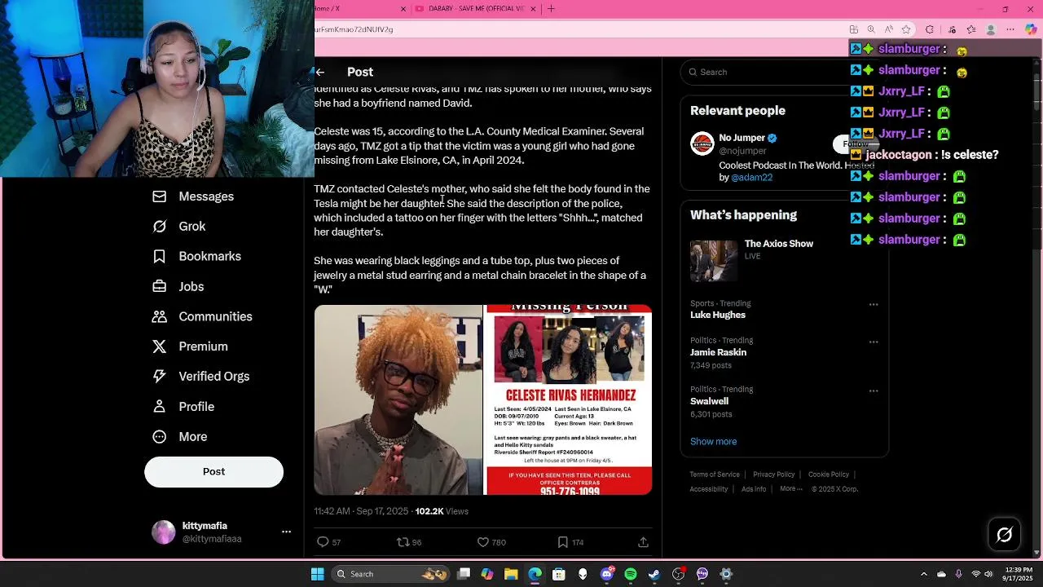1043x587 pixels.
Task: Open the left photo of the man
Action: (398, 399)
